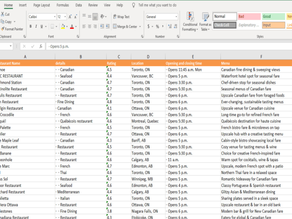Image resolution: width=292 pixels, height=219 pixels.
Task: Click the Cut scissors icon
Action: coord(2,14)
